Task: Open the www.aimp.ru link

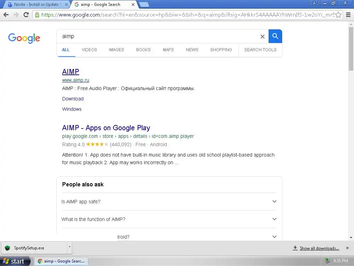Action: 76,80
